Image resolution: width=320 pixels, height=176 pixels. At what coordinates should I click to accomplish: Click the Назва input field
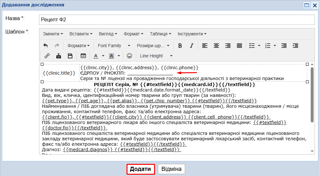(x=177, y=19)
